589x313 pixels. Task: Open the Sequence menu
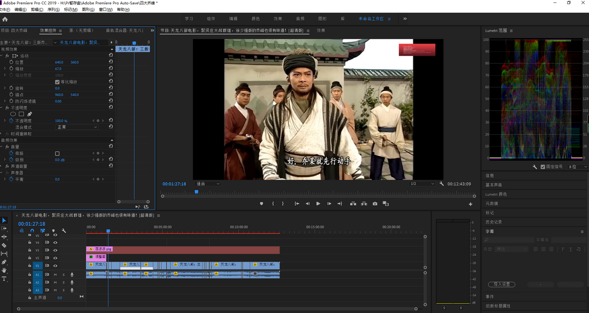[x=54, y=9]
